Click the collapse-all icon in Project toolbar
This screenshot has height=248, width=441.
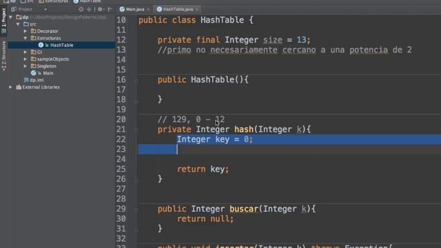click(89, 9)
